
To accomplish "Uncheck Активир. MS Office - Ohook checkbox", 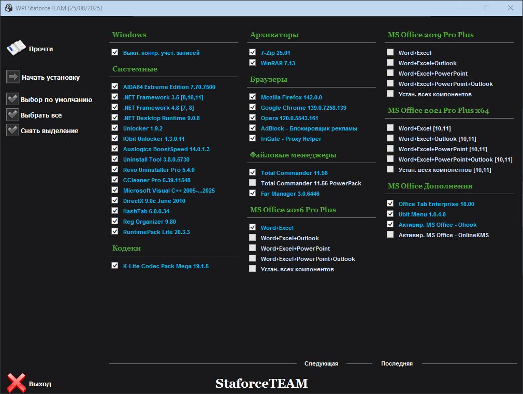I will (x=390, y=224).
